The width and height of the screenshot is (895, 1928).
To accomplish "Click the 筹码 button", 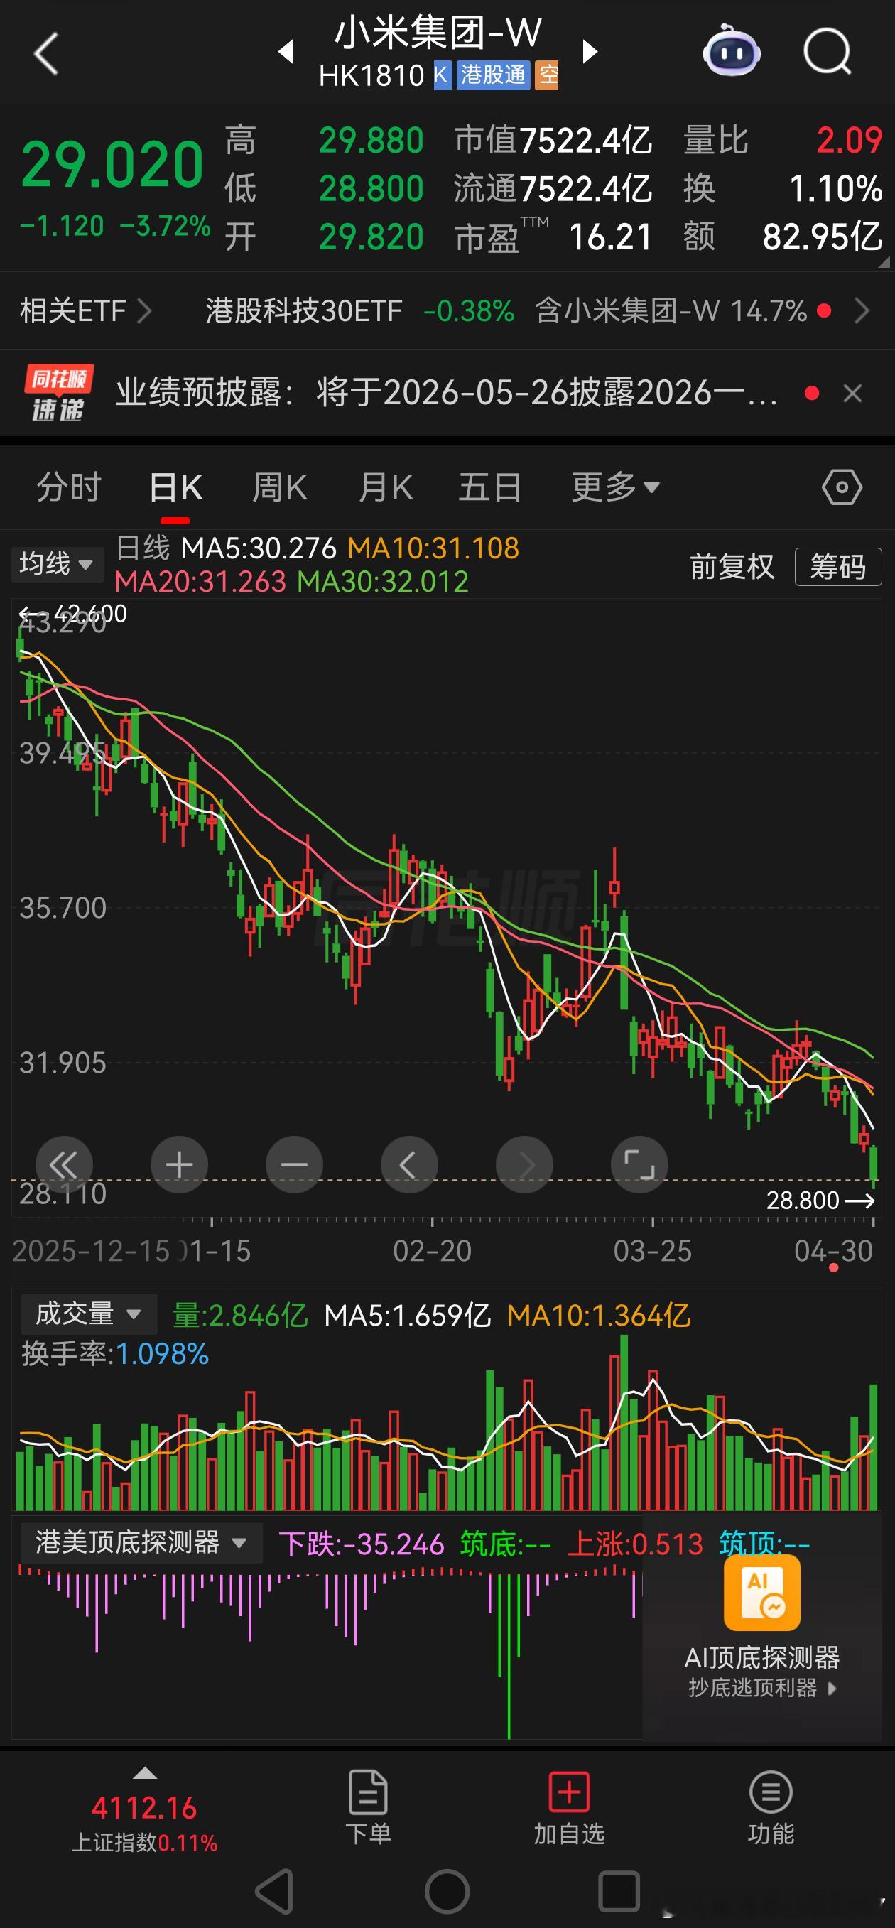I will (x=838, y=567).
